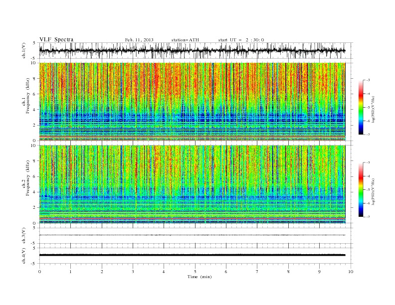Click the "ch.3(V)" axis label

[24, 236]
